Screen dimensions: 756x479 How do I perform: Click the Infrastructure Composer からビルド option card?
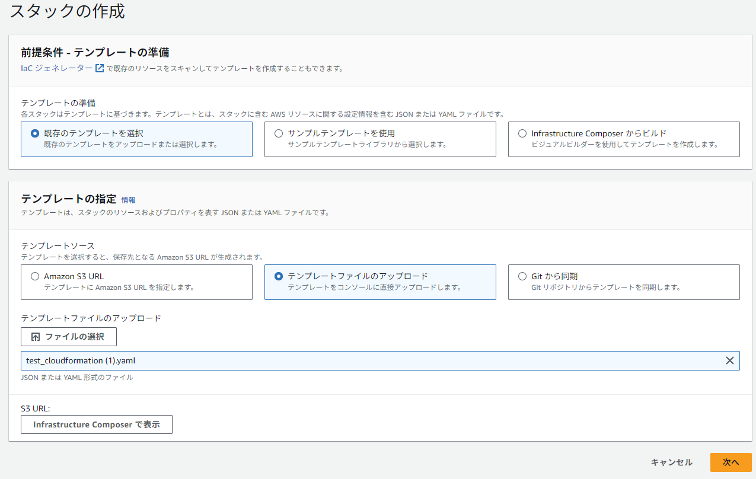tap(623, 139)
